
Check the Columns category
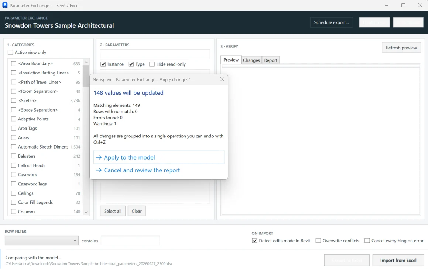pos(14,212)
